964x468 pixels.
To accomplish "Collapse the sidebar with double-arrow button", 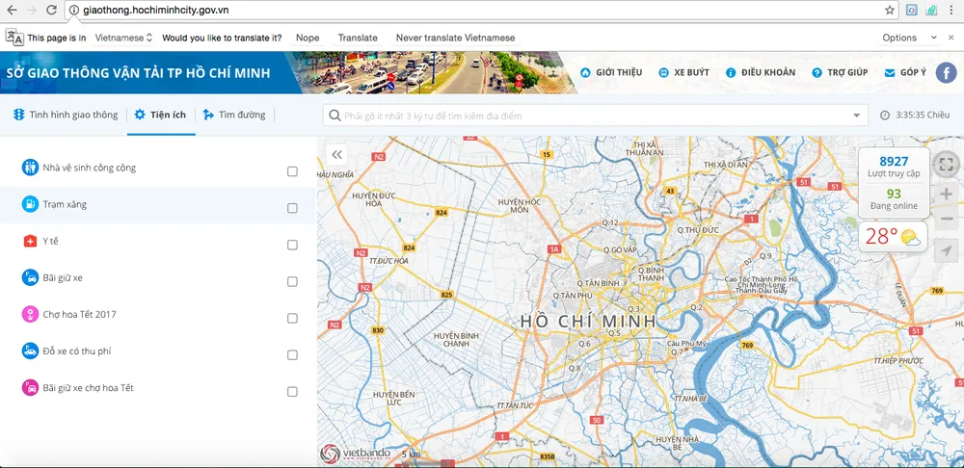I will click(x=336, y=154).
